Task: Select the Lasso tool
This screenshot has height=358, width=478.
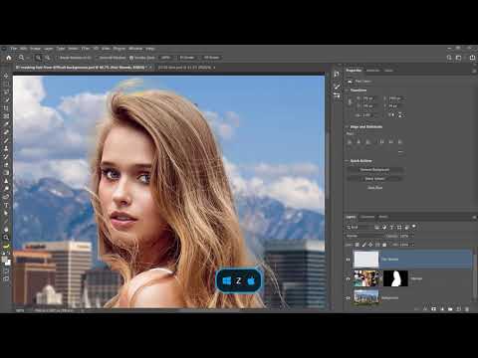Action: tap(6, 91)
